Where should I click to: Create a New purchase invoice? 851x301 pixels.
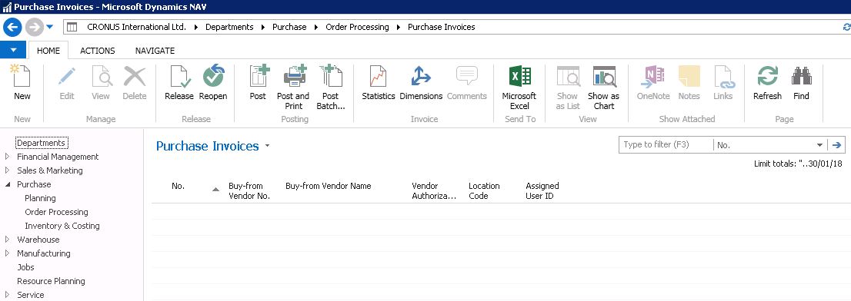[x=22, y=84]
